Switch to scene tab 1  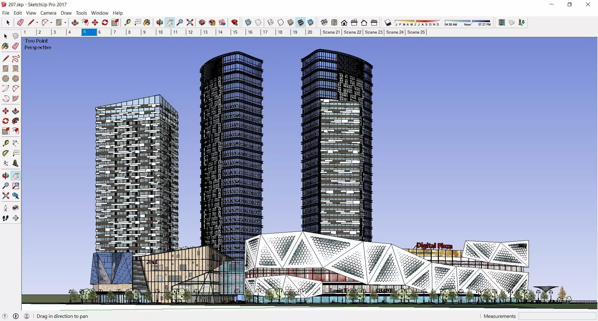(x=29, y=32)
